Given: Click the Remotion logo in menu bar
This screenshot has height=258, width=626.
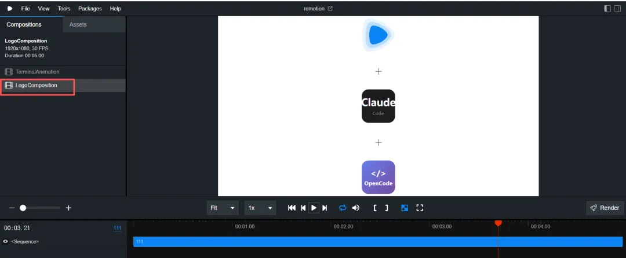Looking at the screenshot, I should tap(10, 8).
